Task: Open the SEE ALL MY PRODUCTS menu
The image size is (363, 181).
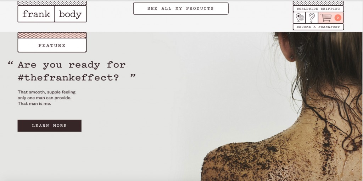Action: [180, 8]
